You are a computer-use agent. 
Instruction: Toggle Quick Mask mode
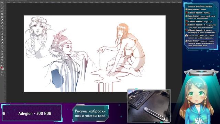pyautogui.click(x=2, y=72)
